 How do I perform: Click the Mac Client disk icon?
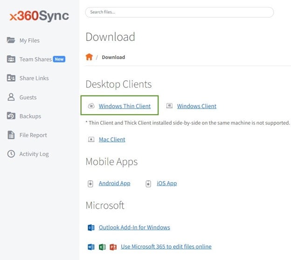91,139
